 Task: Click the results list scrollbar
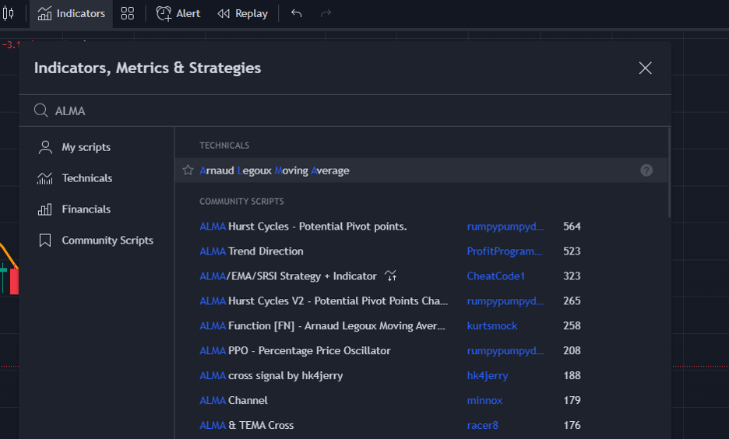670,172
